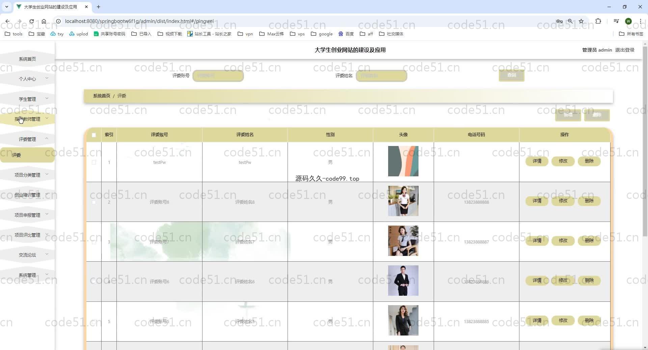
Task: Focus the 评委账号 search input
Action: click(218, 76)
